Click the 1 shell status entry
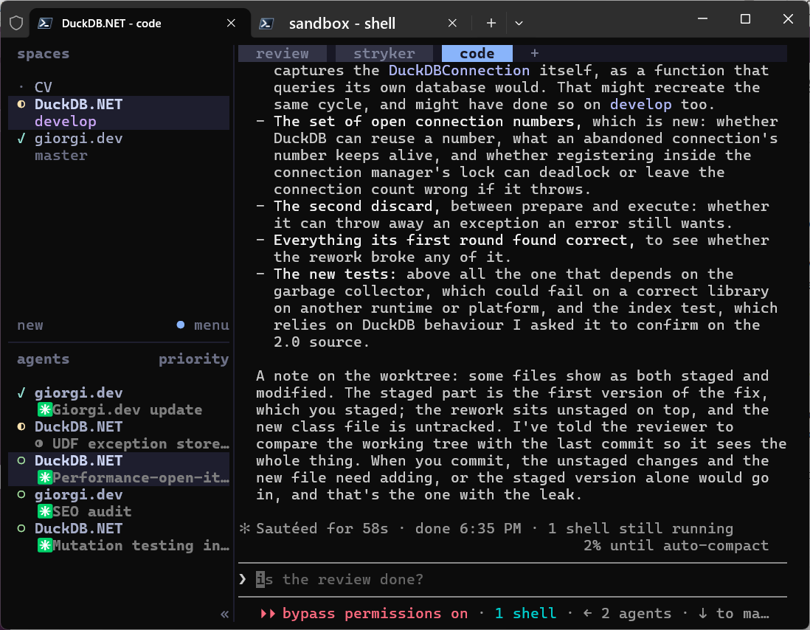The height and width of the screenshot is (630, 810). pos(525,614)
